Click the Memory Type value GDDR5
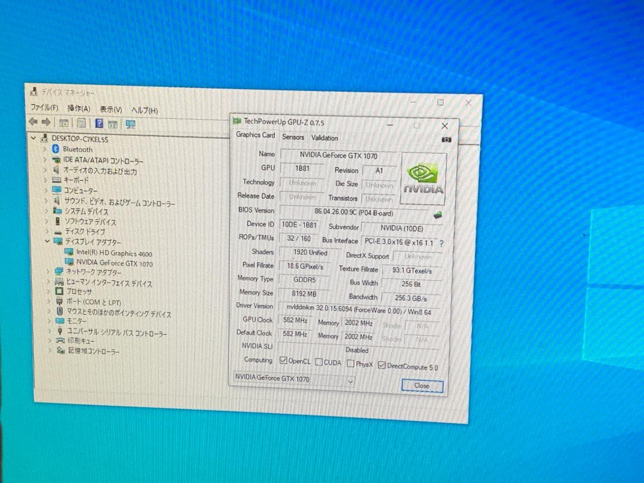The width and height of the screenshot is (644, 483). tap(304, 280)
